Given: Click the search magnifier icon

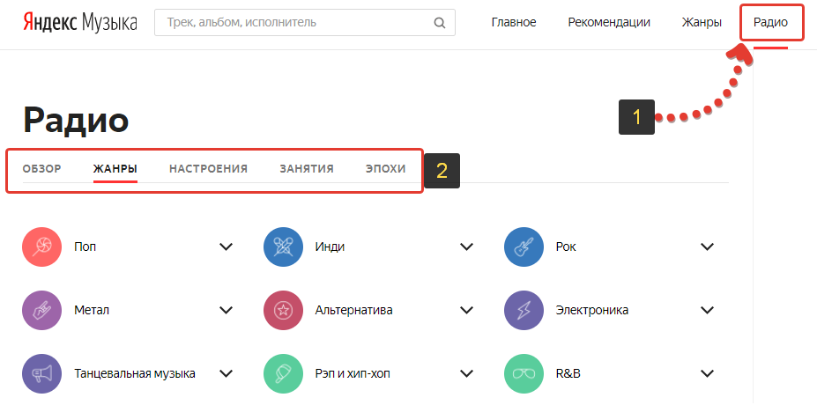Looking at the screenshot, I should coord(440,23).
